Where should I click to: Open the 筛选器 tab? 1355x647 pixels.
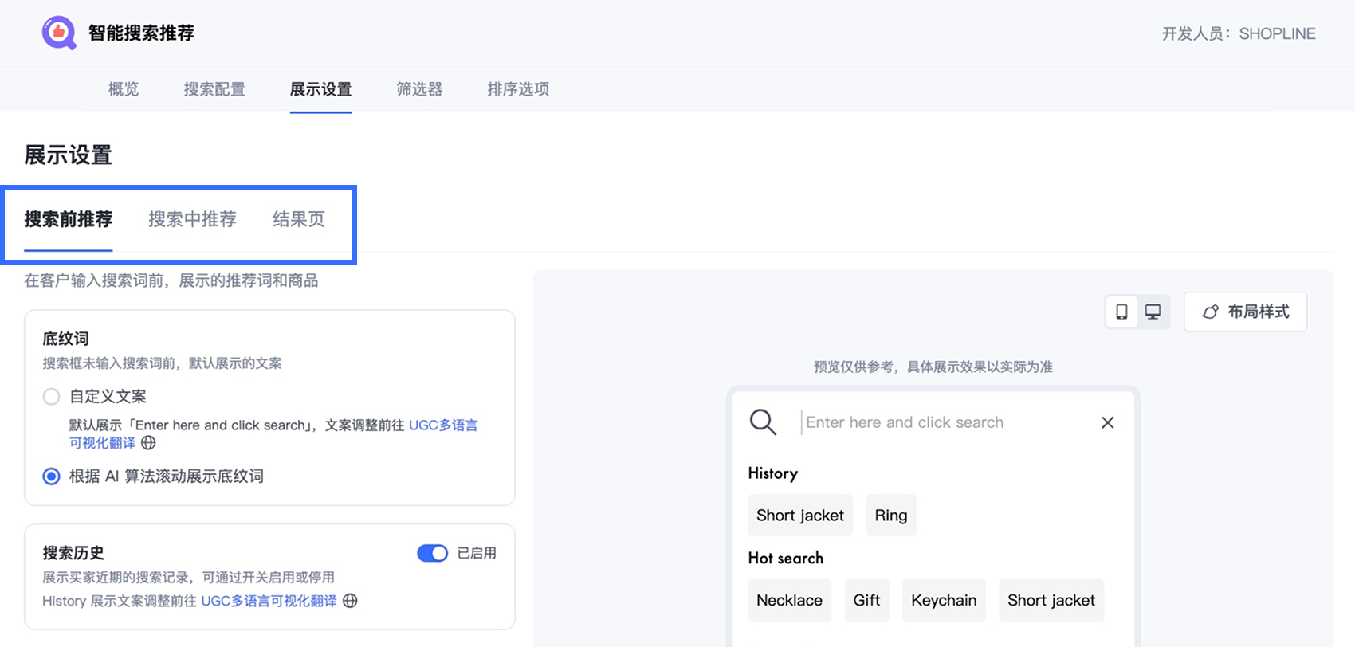pyautogui.click(x=419, y=89)
